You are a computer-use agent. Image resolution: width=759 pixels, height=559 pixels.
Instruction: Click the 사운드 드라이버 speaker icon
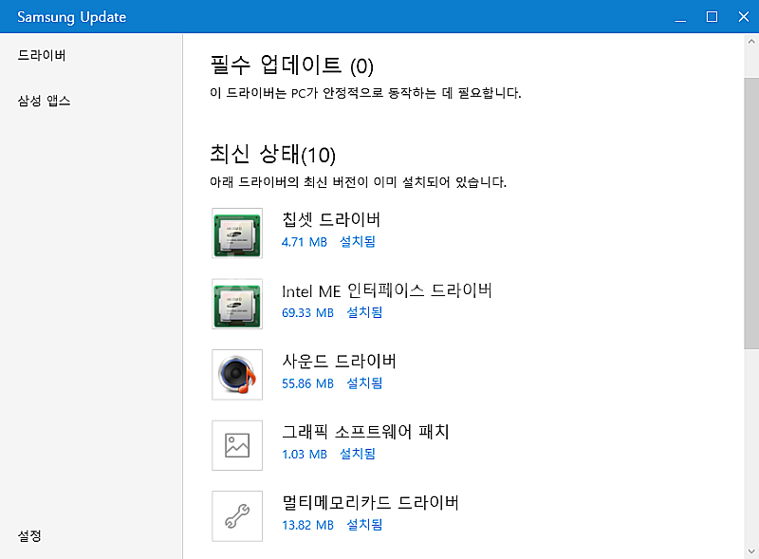237,375
